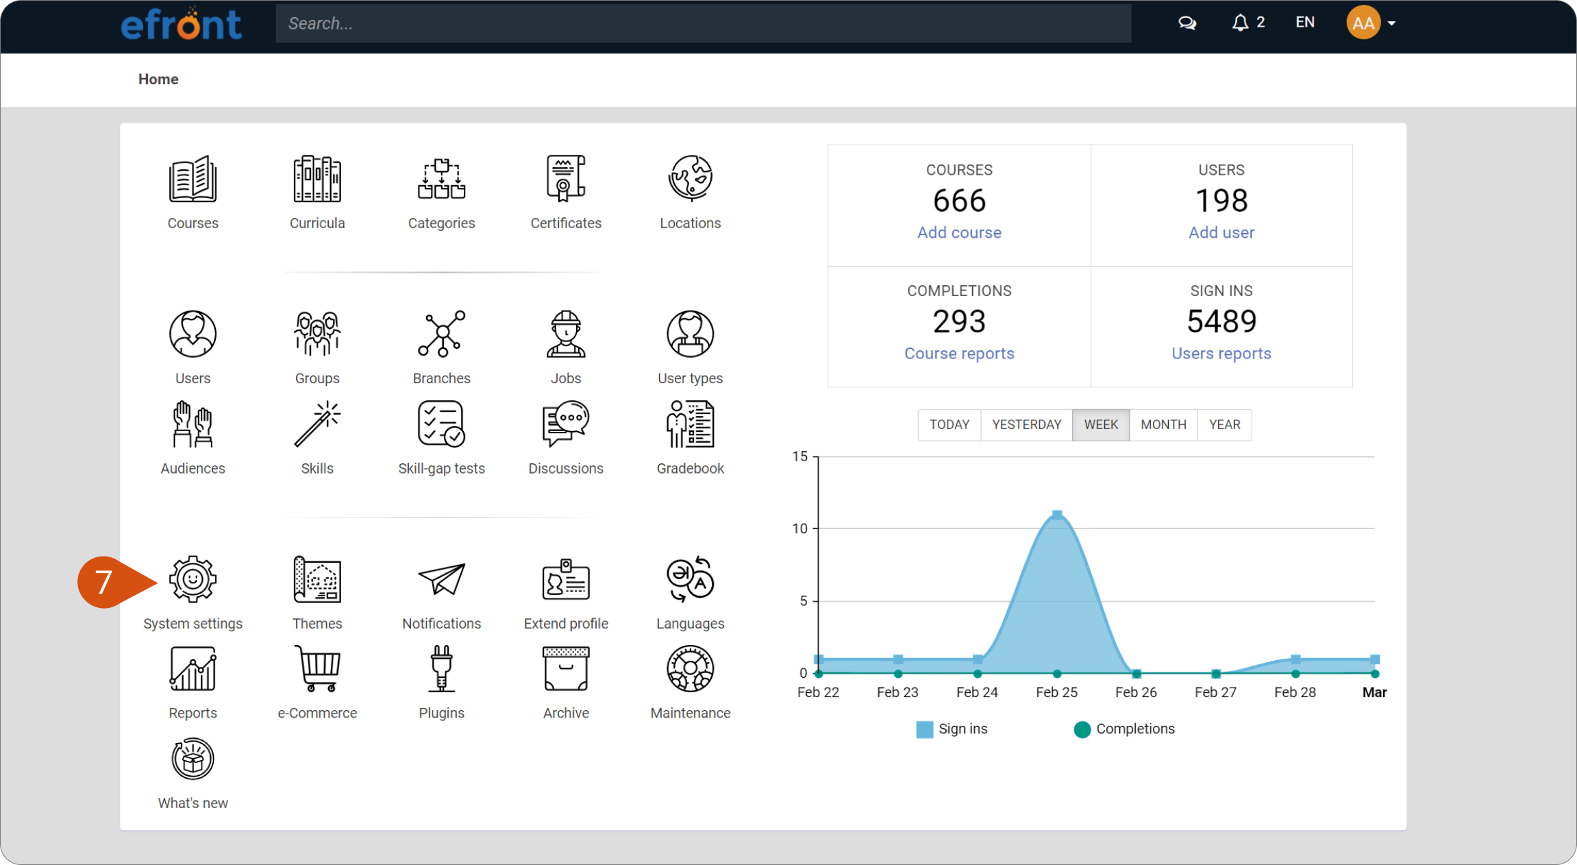1577x865 pixels.
Task: Click the Add course link
Action: [x=959, y=233]
